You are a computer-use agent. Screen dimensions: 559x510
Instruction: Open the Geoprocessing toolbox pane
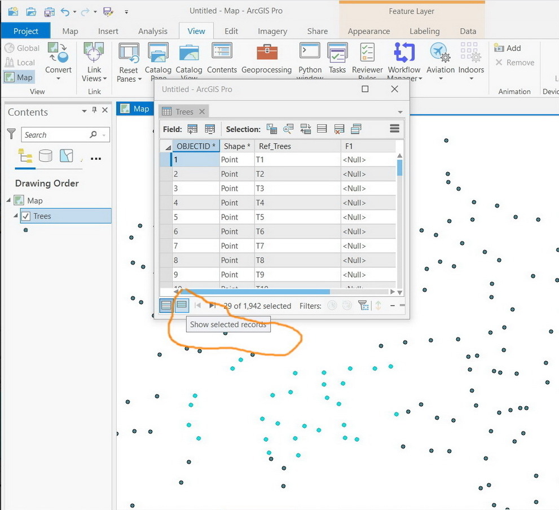pos(266,58)
